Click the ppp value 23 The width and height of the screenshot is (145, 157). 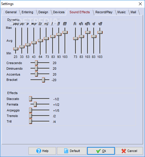pyautogui.click(x=16, y=57)
